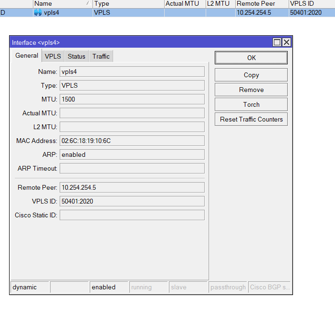Open the Traffic tab
Viewport: 335px width, 327px height.
(101, 56)
